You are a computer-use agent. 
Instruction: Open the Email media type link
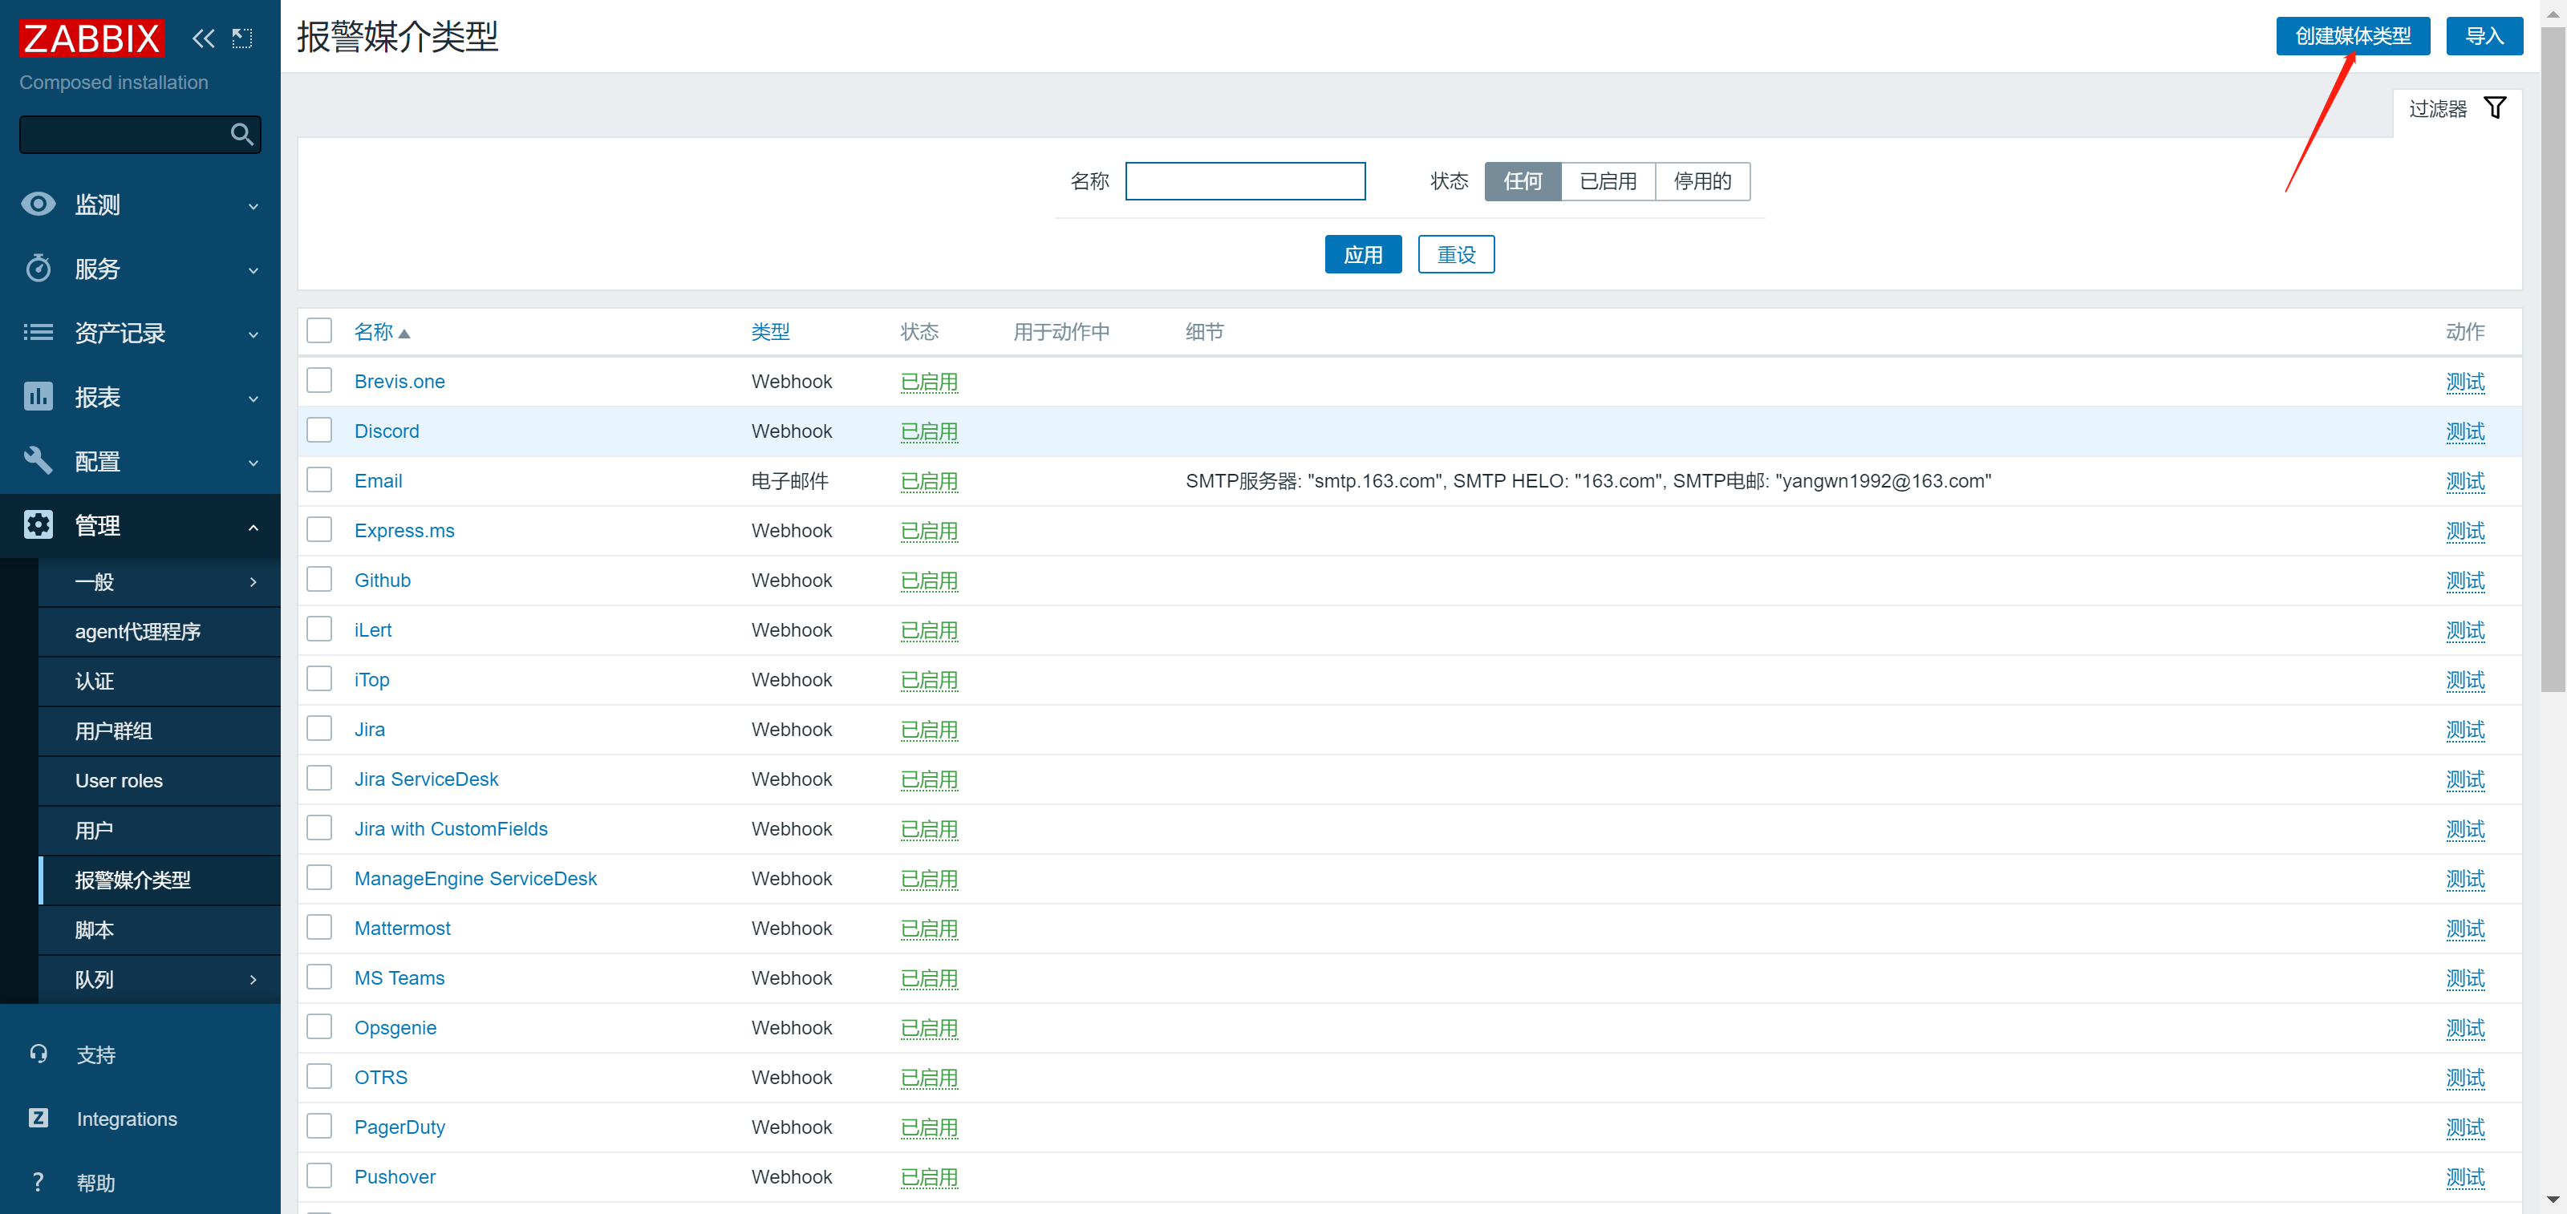[378, 481]
